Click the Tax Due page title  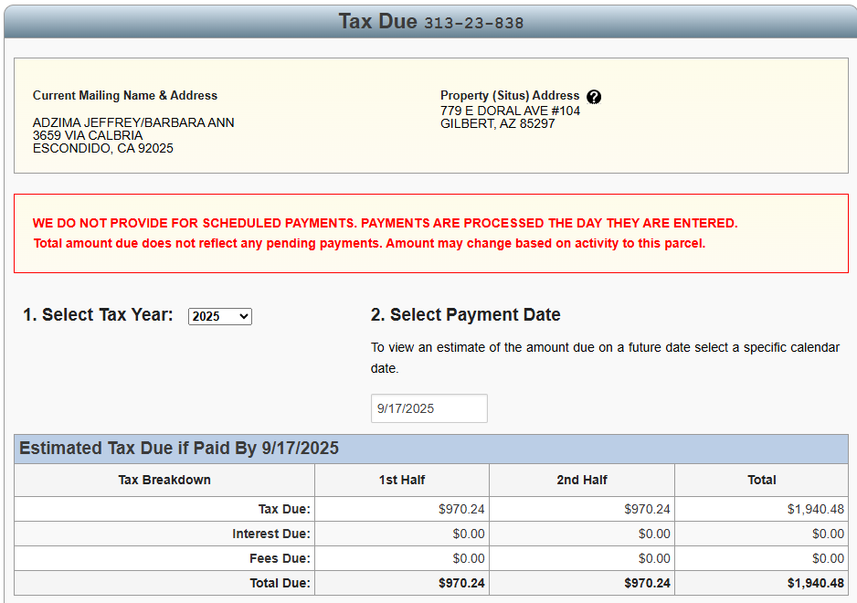(x=377, y=21)
